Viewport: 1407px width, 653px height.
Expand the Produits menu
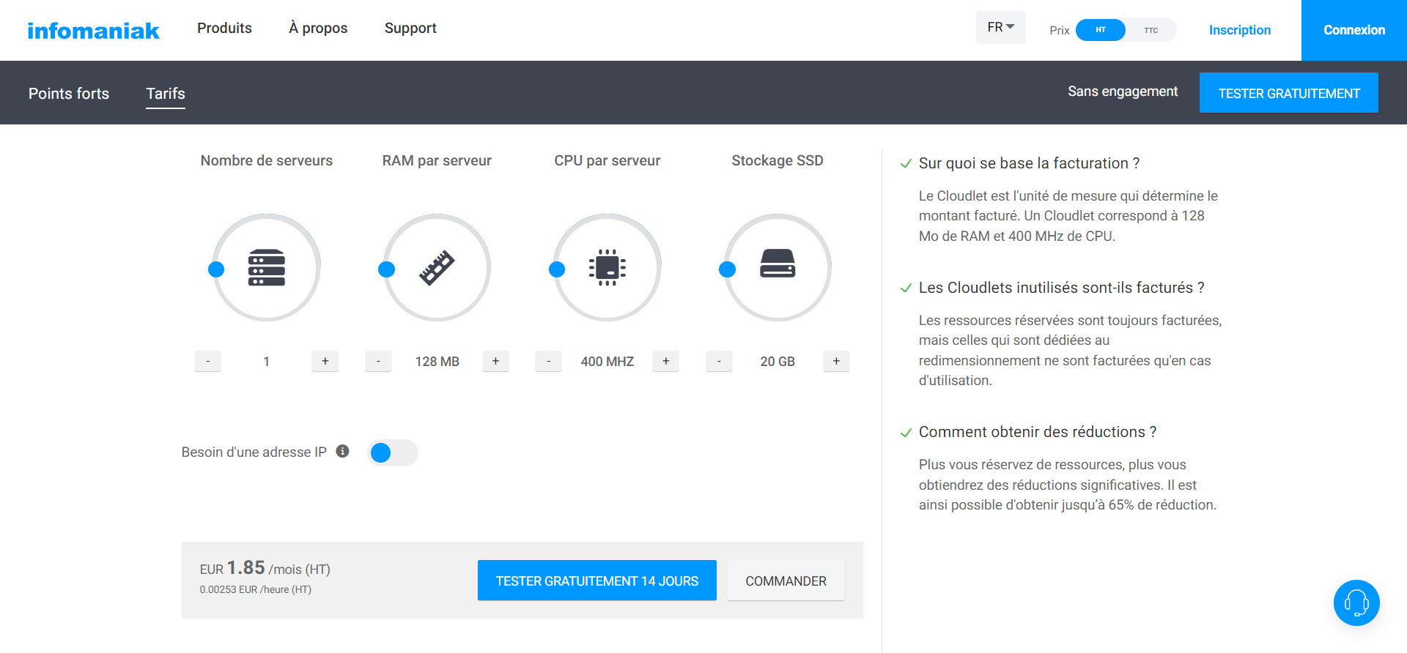click(x=224, y=28)
